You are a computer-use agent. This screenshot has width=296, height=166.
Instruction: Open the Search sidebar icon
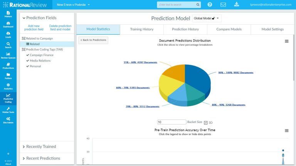[x=8, y=45]
